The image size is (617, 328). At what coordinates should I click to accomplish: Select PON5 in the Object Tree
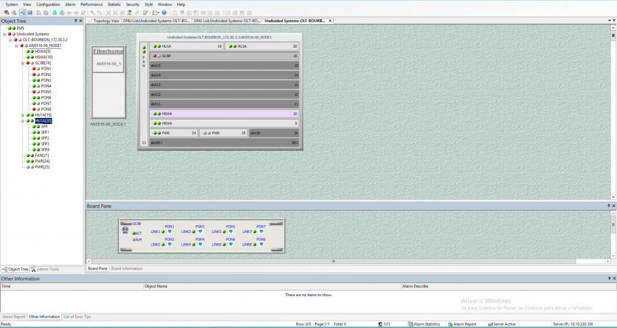click(x=46, y=91)
